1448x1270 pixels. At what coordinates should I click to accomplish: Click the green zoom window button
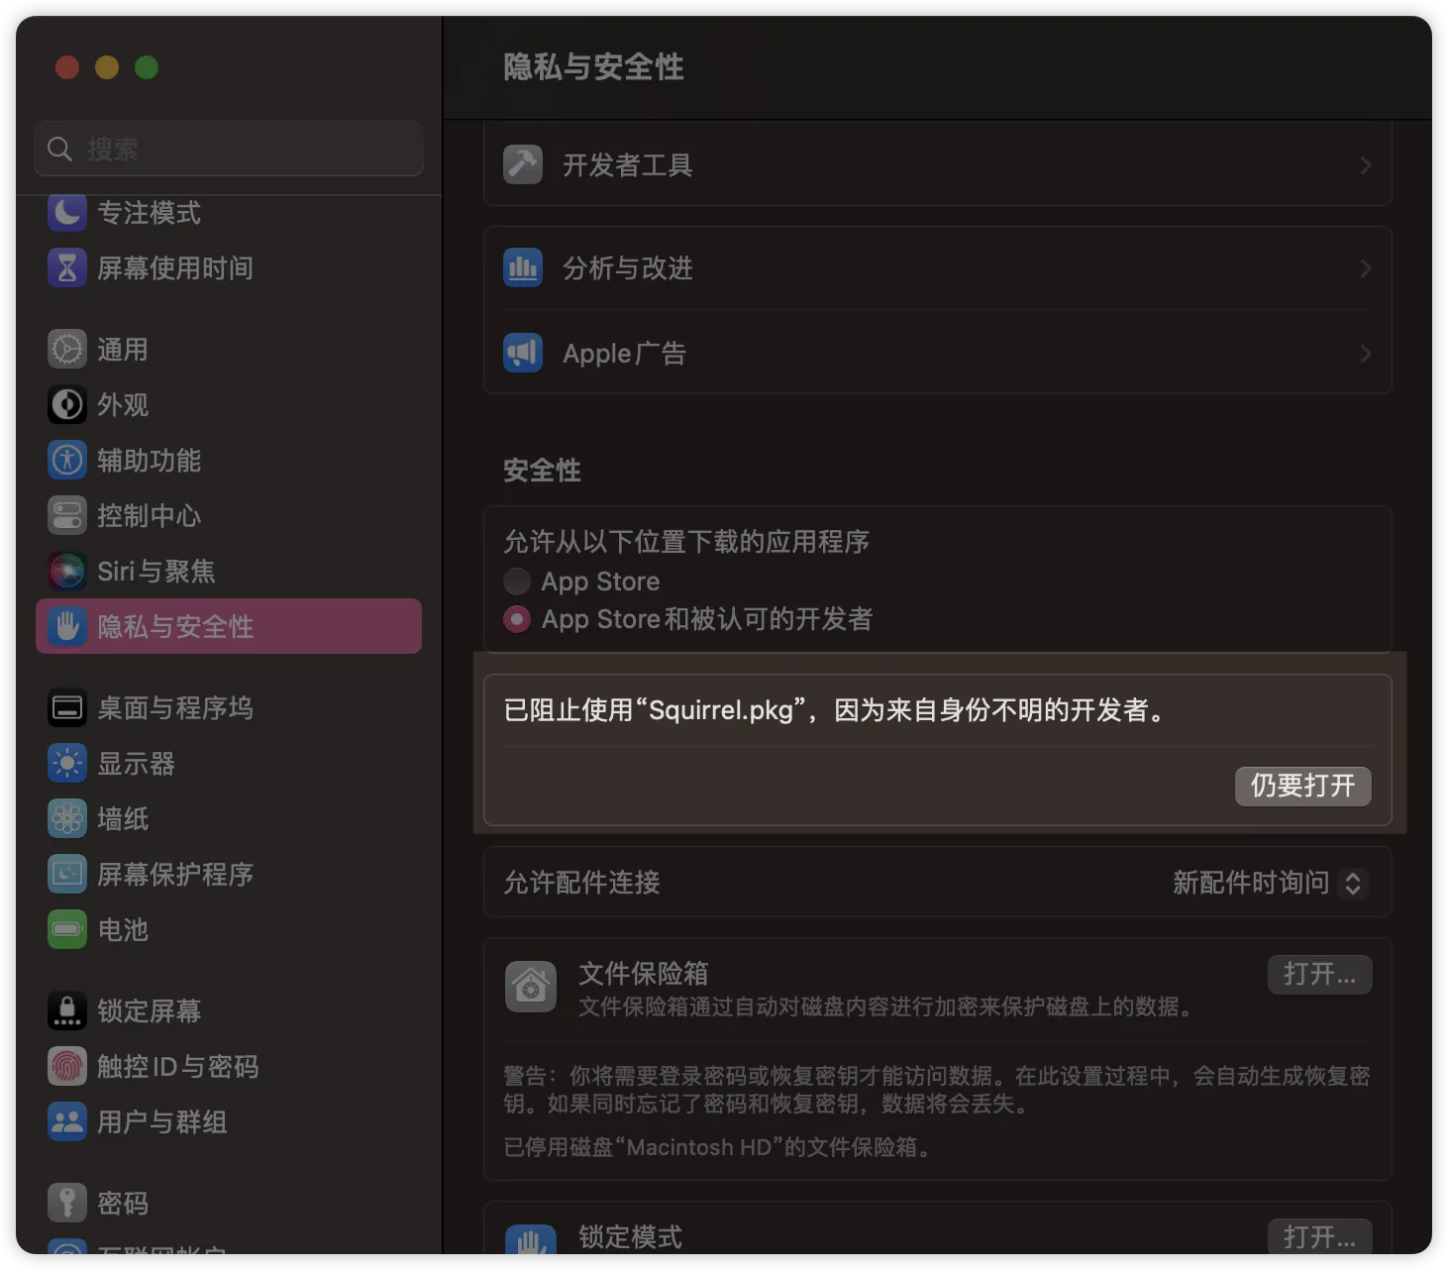(x=147, y=67)
